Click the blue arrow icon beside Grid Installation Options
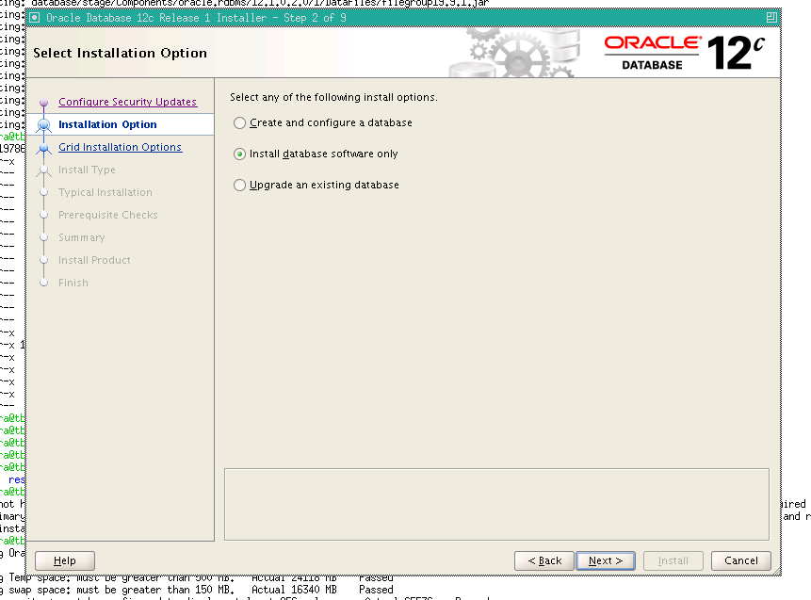The image size is (811, 600). pos(43,147)
